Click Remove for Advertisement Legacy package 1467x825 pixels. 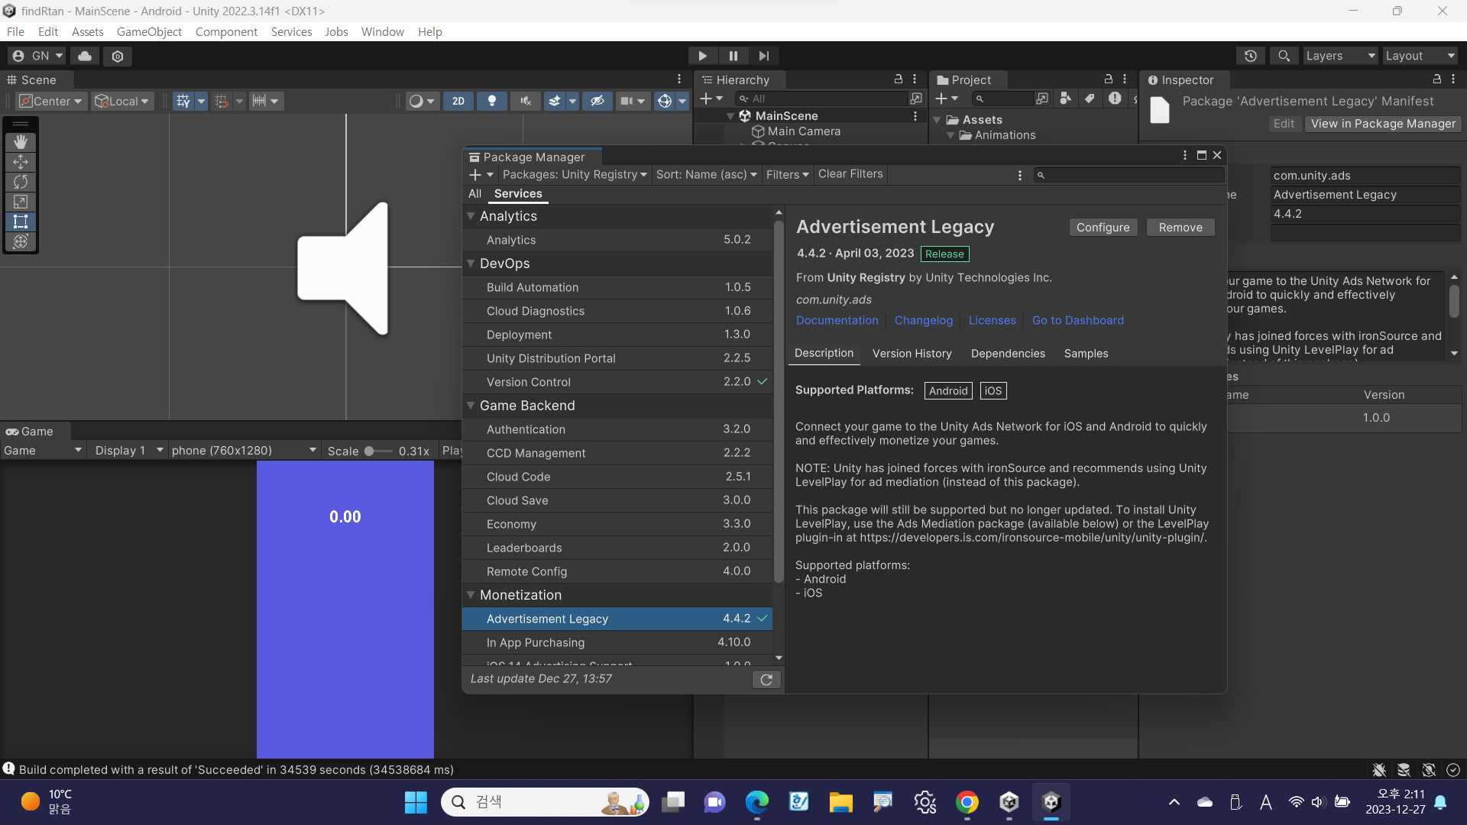coord(1180,228)
